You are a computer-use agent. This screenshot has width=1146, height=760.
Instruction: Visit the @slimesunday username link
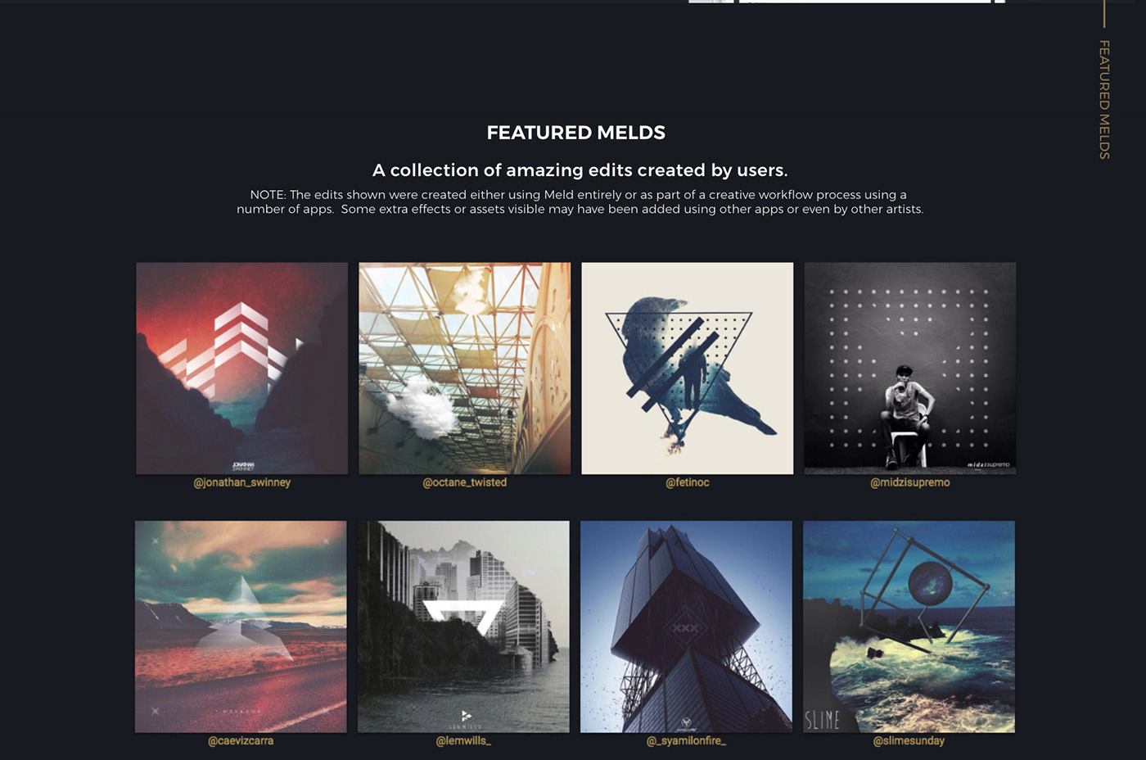coord(909,740)
